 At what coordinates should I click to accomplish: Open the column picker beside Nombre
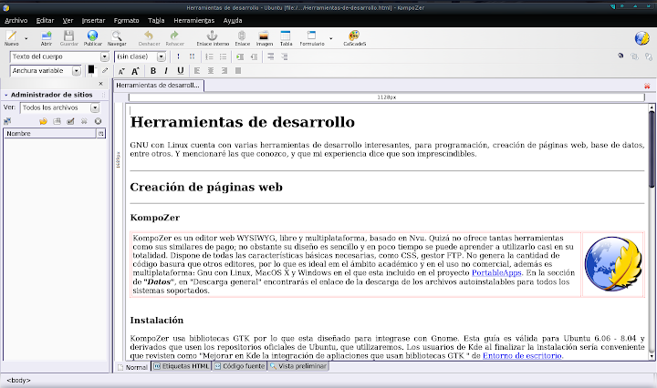click(101, 133)
